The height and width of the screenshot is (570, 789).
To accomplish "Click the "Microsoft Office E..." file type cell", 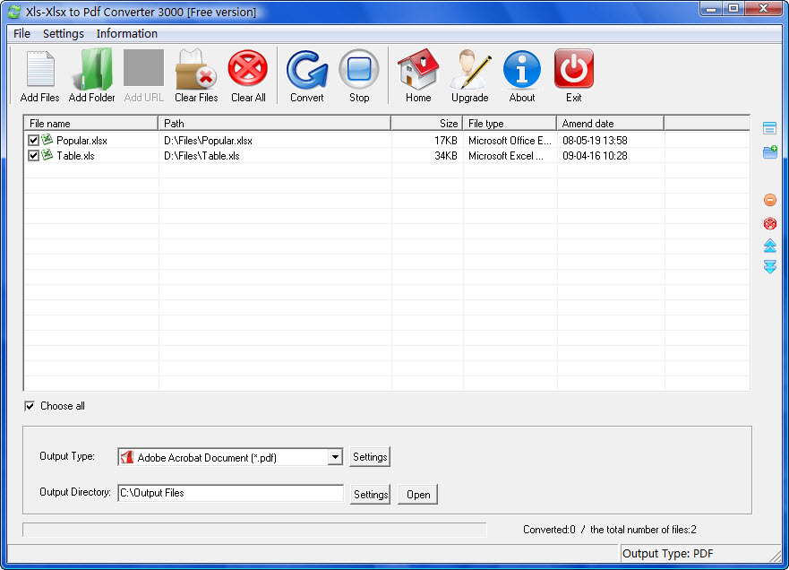I will coord(510,141).
